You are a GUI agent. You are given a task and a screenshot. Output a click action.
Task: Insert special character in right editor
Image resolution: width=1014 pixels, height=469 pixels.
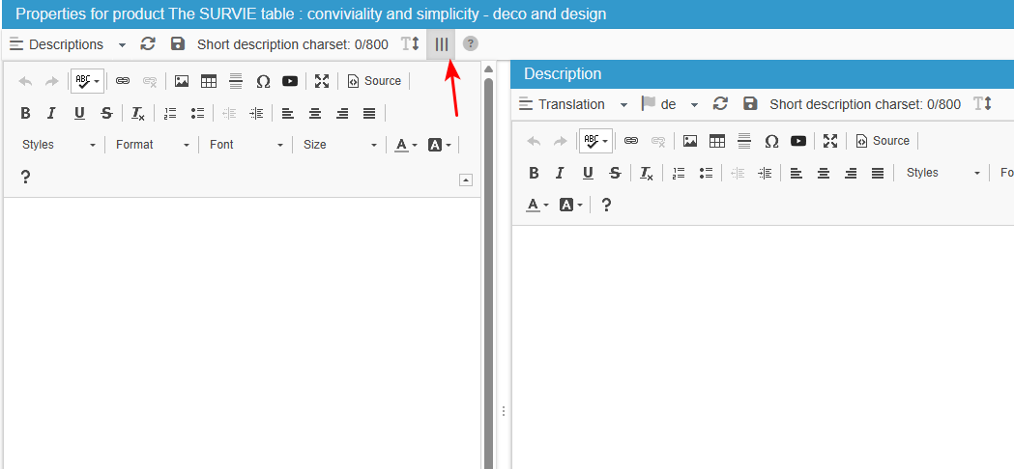(771, 141)
